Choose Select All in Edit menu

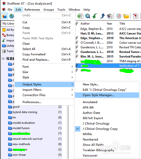45,49
